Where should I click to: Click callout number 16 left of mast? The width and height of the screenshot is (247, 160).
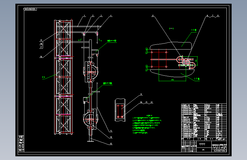(x=41, y=57)
